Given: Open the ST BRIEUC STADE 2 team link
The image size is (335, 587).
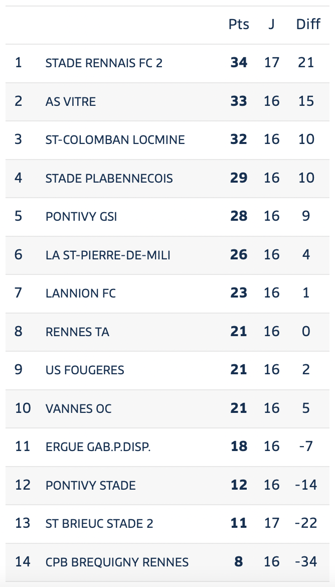Looking at the screenshot, I should [99, 523].
